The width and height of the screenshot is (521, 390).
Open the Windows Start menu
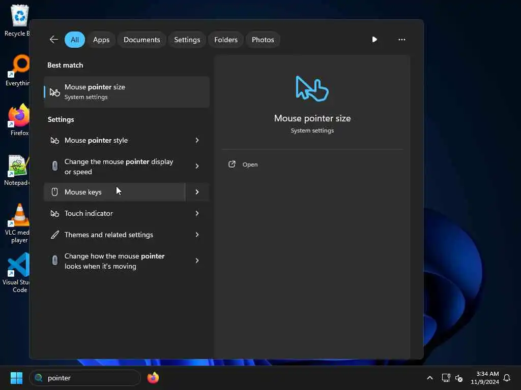(16, 378)
